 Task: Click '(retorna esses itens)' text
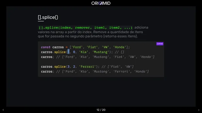tap(121, 36)
